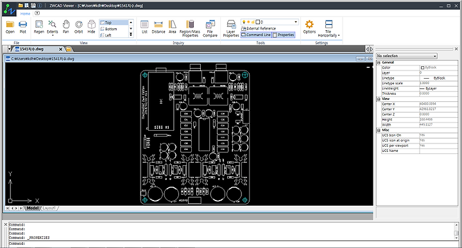Click the Plot printer icon

[22, 27]
